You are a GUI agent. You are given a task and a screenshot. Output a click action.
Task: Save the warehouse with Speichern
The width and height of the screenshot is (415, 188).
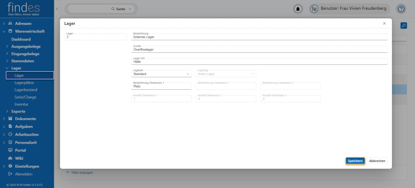355,161
